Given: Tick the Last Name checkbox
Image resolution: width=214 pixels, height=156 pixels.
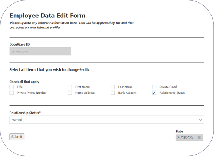Looking at the screenshot, I should coord(113,87).
